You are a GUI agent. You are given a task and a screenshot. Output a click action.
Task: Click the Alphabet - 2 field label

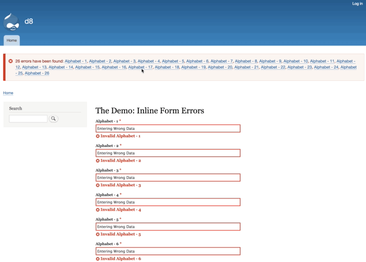(x=107, y=146)
